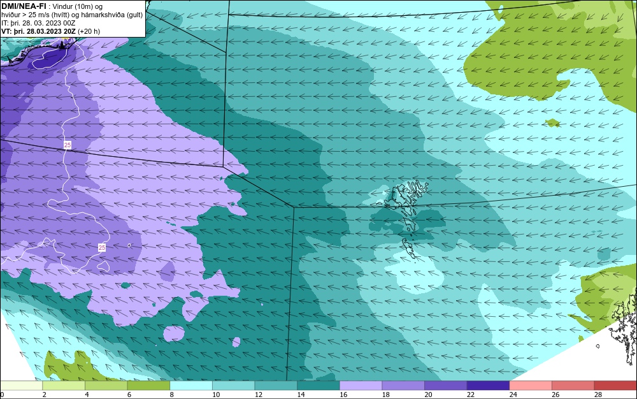Screen dimensions: 637x399
Task: Click the 16–18 m/s light lavender legend swatch
Action: pos(361,386)
